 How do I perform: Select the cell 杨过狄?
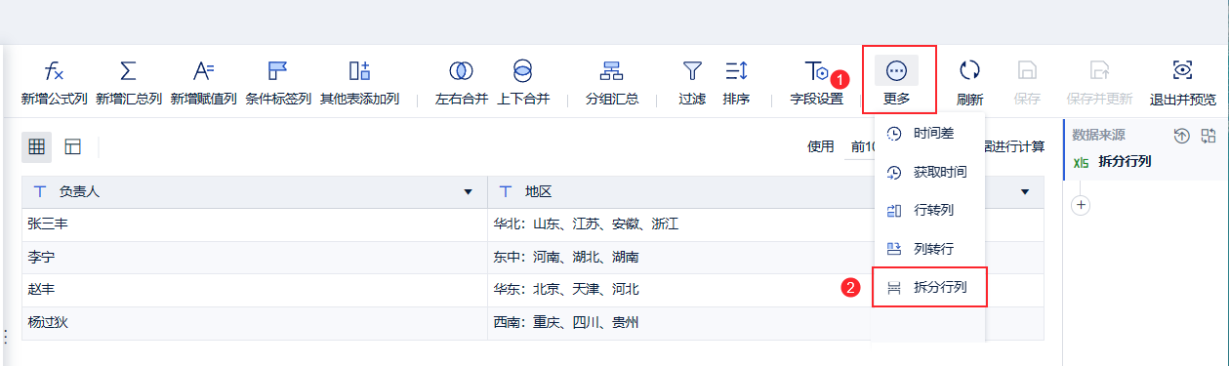click(x=255, y=323)
